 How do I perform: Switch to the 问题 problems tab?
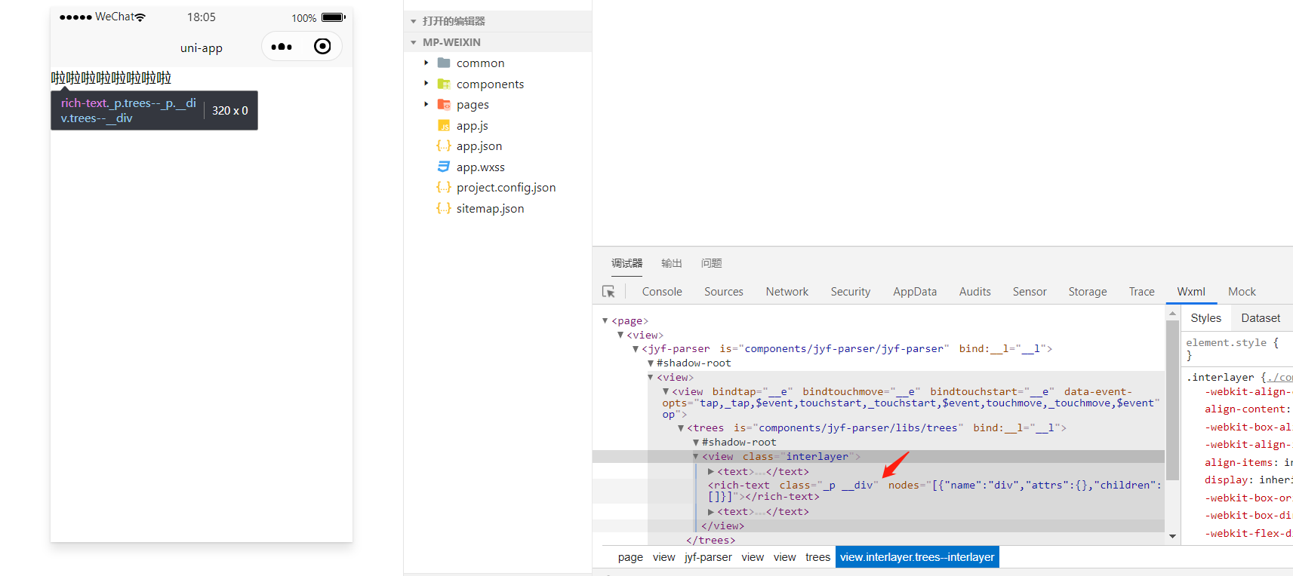(x=712, y=263)
